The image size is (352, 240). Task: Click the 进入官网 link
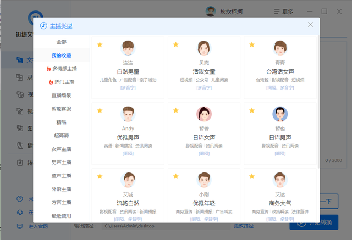(x=38, y=226)
